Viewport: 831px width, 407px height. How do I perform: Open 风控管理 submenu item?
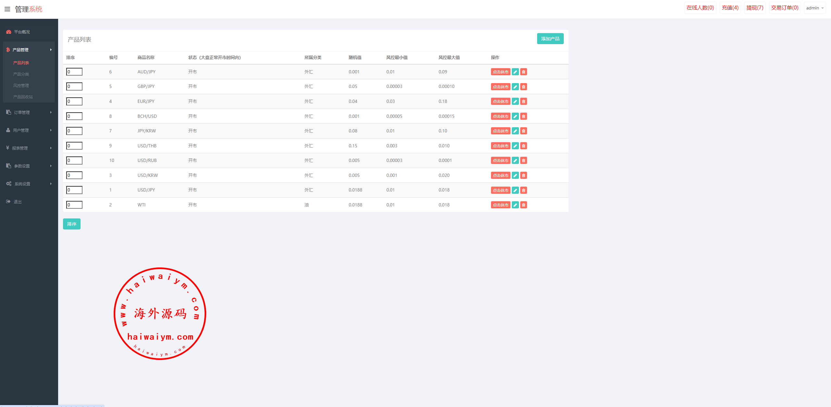21,85
